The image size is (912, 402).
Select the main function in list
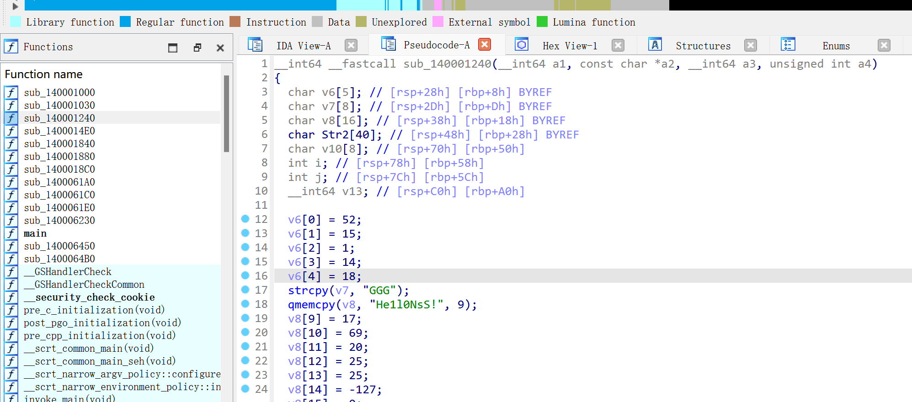click(x=35, y=233)
